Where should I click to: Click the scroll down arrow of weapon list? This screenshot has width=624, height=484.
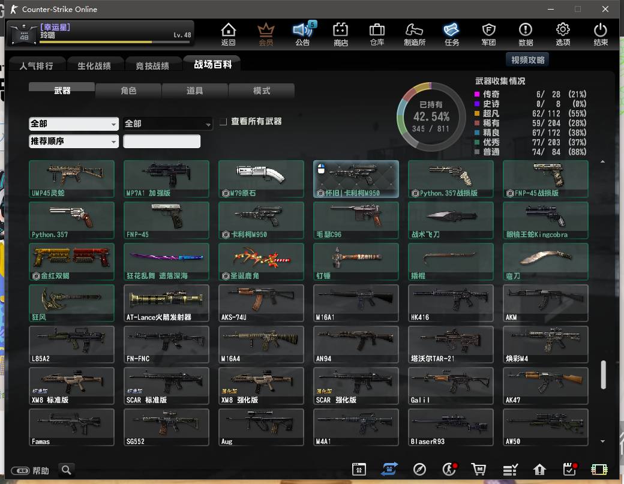click(603, 441)
